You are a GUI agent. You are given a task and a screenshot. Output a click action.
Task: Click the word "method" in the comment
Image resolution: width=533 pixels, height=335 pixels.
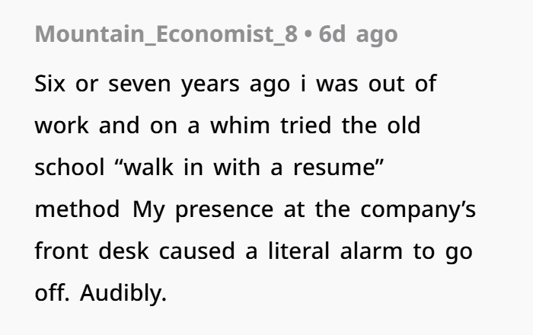tap(77, 209)
